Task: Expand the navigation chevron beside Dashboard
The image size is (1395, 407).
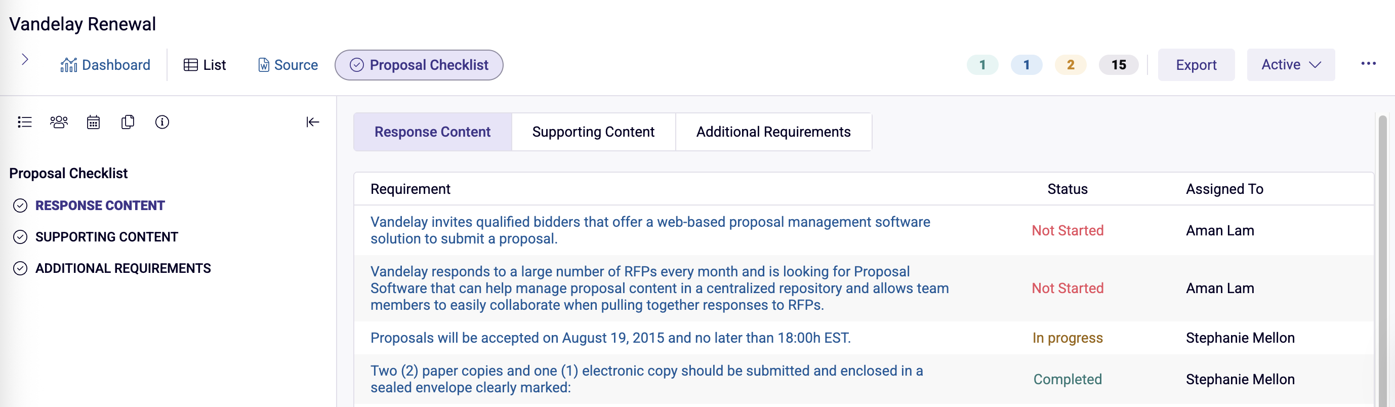Action: coord(25,60)
